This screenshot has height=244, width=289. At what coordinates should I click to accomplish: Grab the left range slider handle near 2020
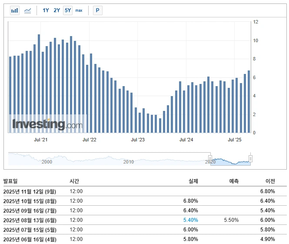click(210, 158)
